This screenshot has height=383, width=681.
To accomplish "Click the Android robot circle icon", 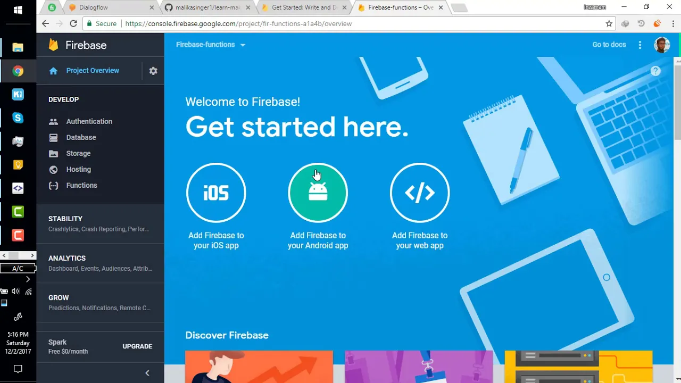I will coord(318,193).
